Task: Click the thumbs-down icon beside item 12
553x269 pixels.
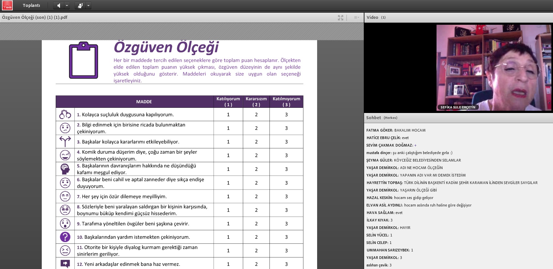Action: 65,264
